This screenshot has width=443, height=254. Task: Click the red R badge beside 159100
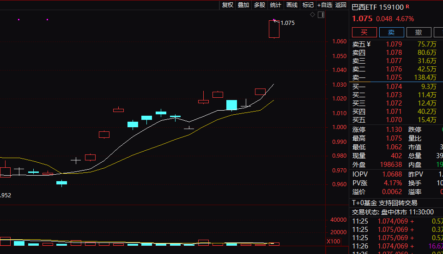pos(407,7)
